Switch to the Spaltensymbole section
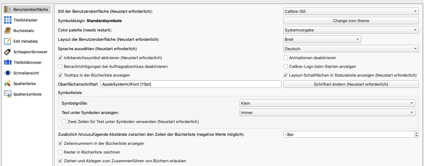Viewport: 424px width, 166px height. coord(27,94)
